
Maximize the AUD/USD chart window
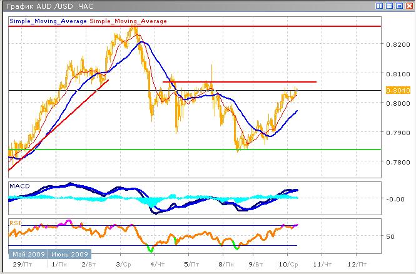click(x=399, y=6)
